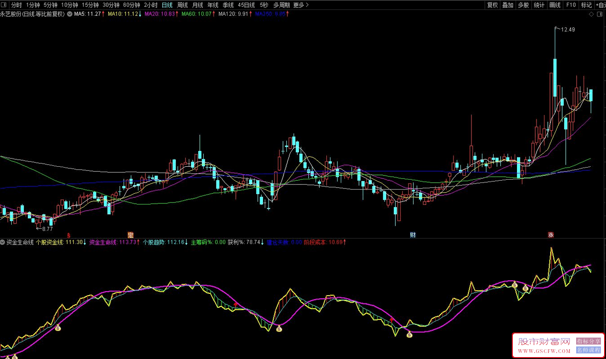Click the 叠加 overlay button
This screenshot has height=359, width=606.
pyautogui.click(x=508, y=5)
